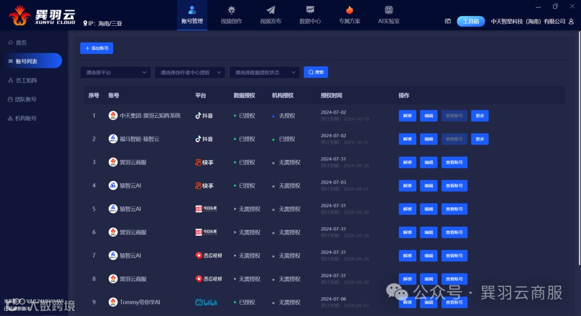Image resolution: width=581 pixels, height=316 pixels.
Task: Click the 视频创作 lightbulb icon
Action: tap(231, 10)
